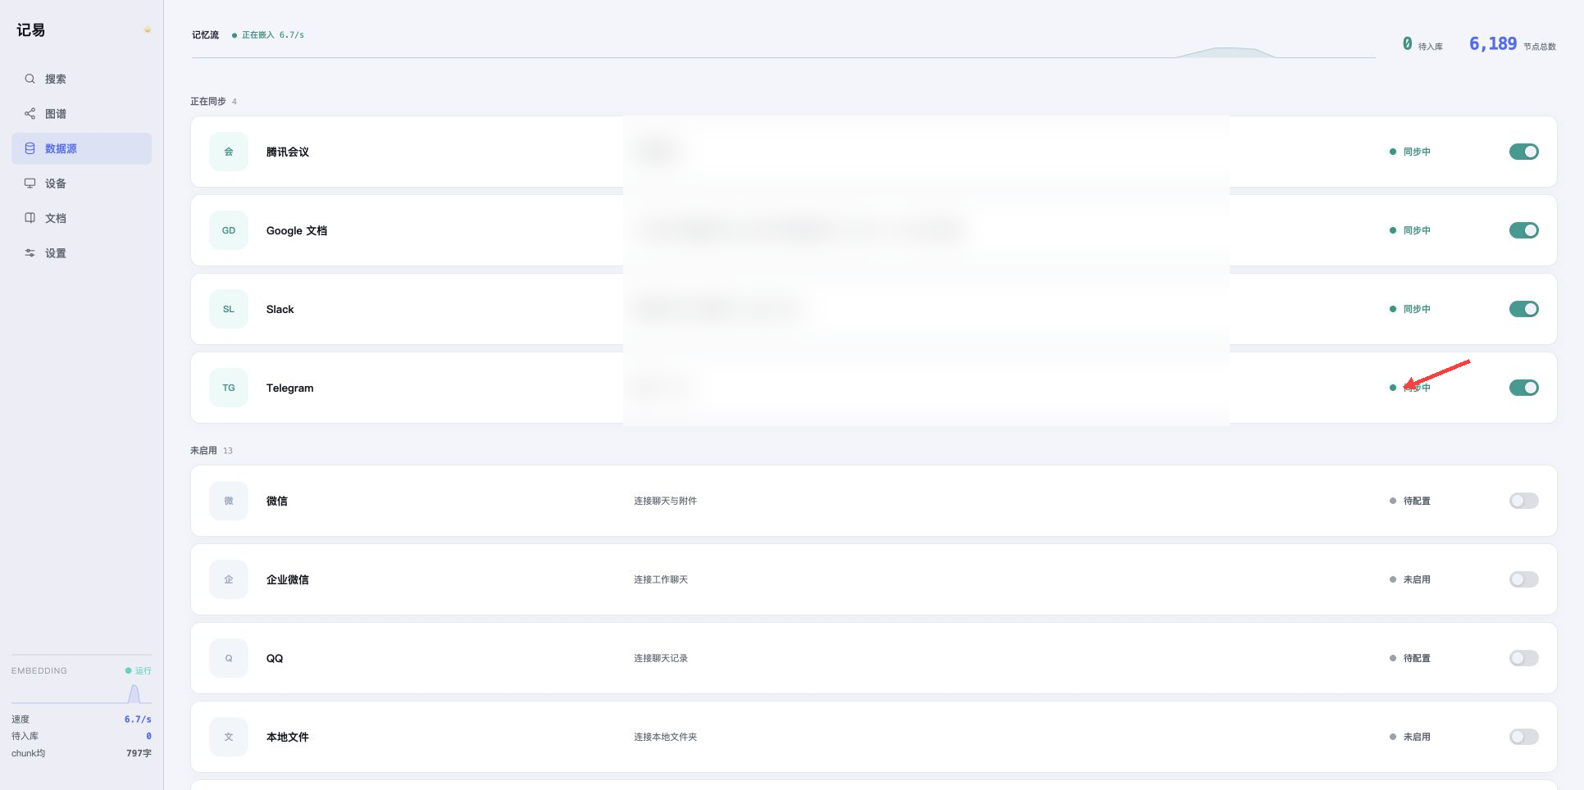The height and width of the screenshot is (790, 1584).
Task: Click the 连接聊天与附件 description
Action: [x=666, y=501]
